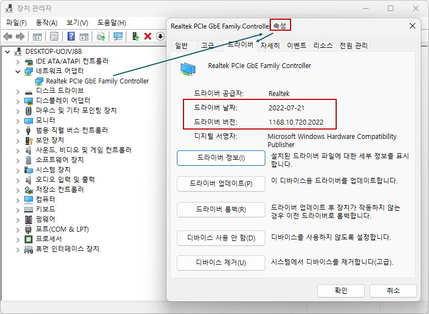Open the 도움말(H) menu
Viewport: 429px width, 314px height.
click(x=112, y=23)
